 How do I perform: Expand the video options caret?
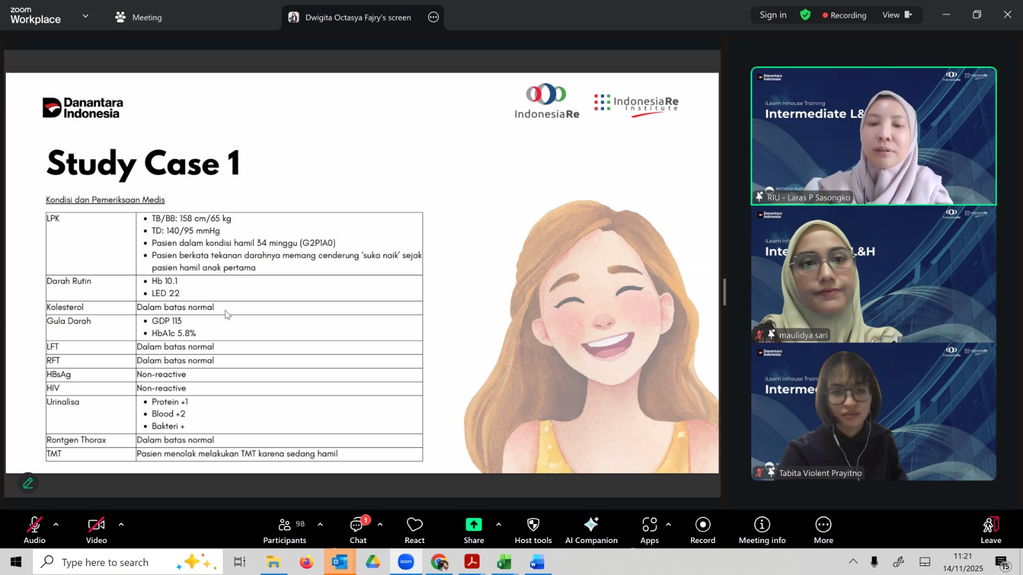pos(121,525)
